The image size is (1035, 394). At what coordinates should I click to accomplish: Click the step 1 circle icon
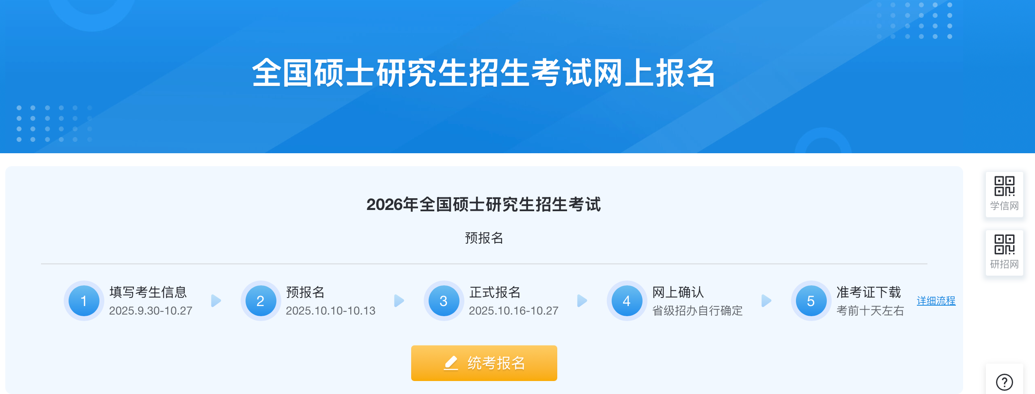point(84,301)
